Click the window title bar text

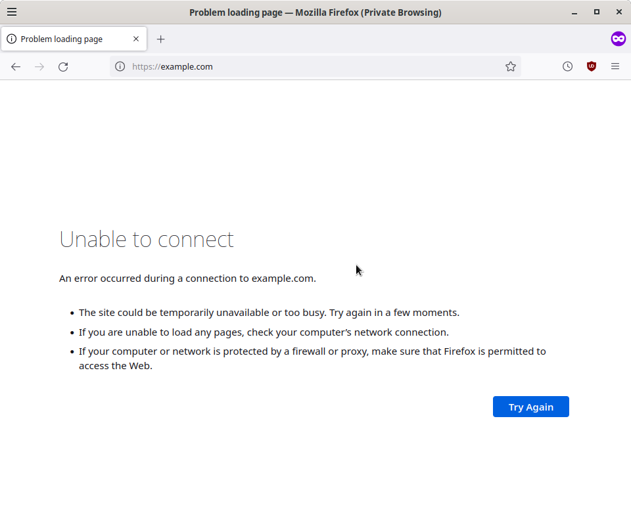pos(315,12)
